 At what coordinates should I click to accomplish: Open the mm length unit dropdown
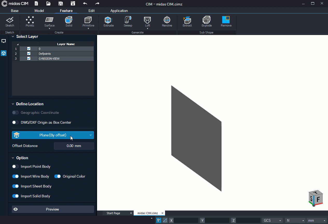pyautogui.click(x=316, y=220)
